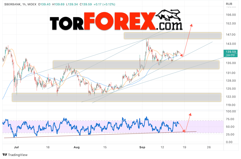Click the RUB currency label
Viewport: 241px width, 159px height.
pyautogui.click(x=229, y=4)
